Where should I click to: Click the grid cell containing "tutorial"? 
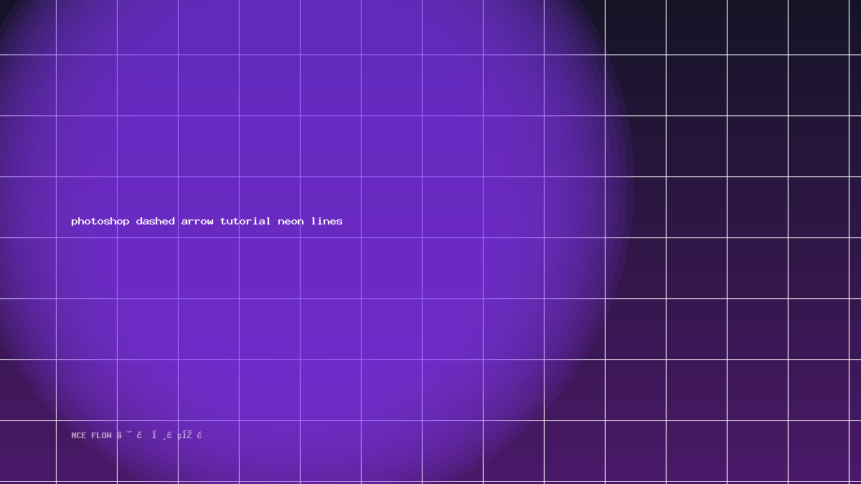(269, 207)
